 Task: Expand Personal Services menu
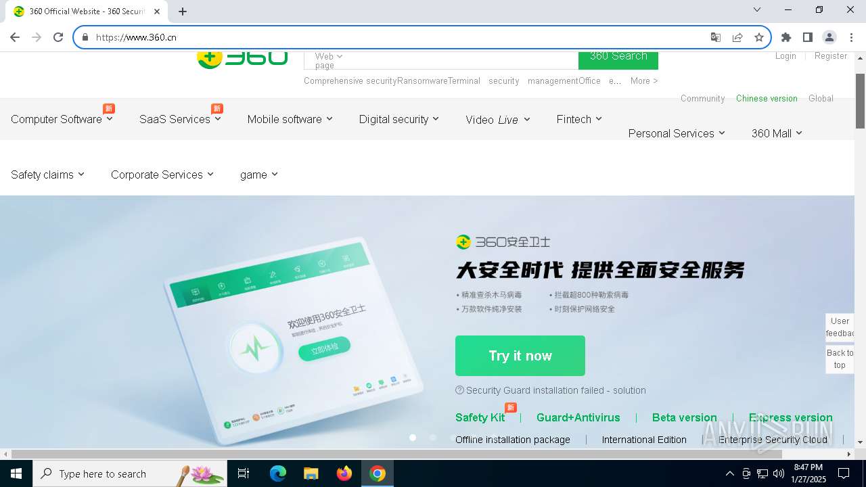(677, 133)
